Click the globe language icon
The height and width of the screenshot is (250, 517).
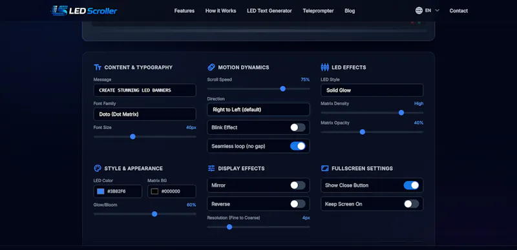click(x=419, y=10)
